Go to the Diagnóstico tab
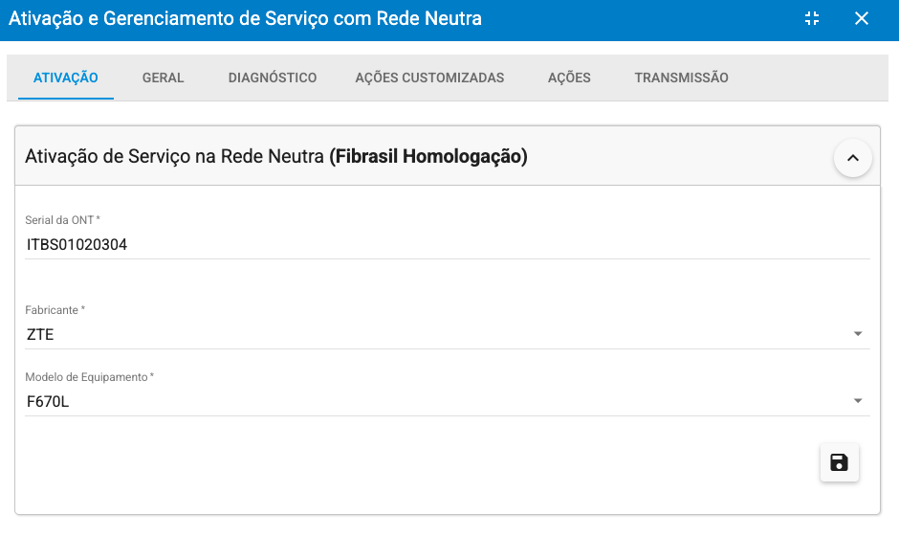 [273, 78]
